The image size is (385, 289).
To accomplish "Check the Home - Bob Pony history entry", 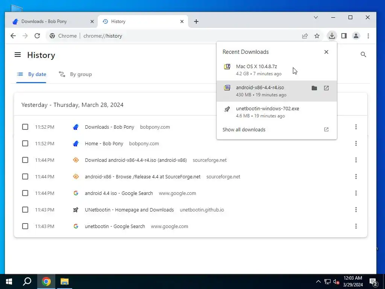I will (x=25, y=143).
